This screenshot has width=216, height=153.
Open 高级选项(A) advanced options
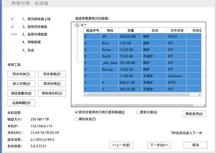click(194, 114)
